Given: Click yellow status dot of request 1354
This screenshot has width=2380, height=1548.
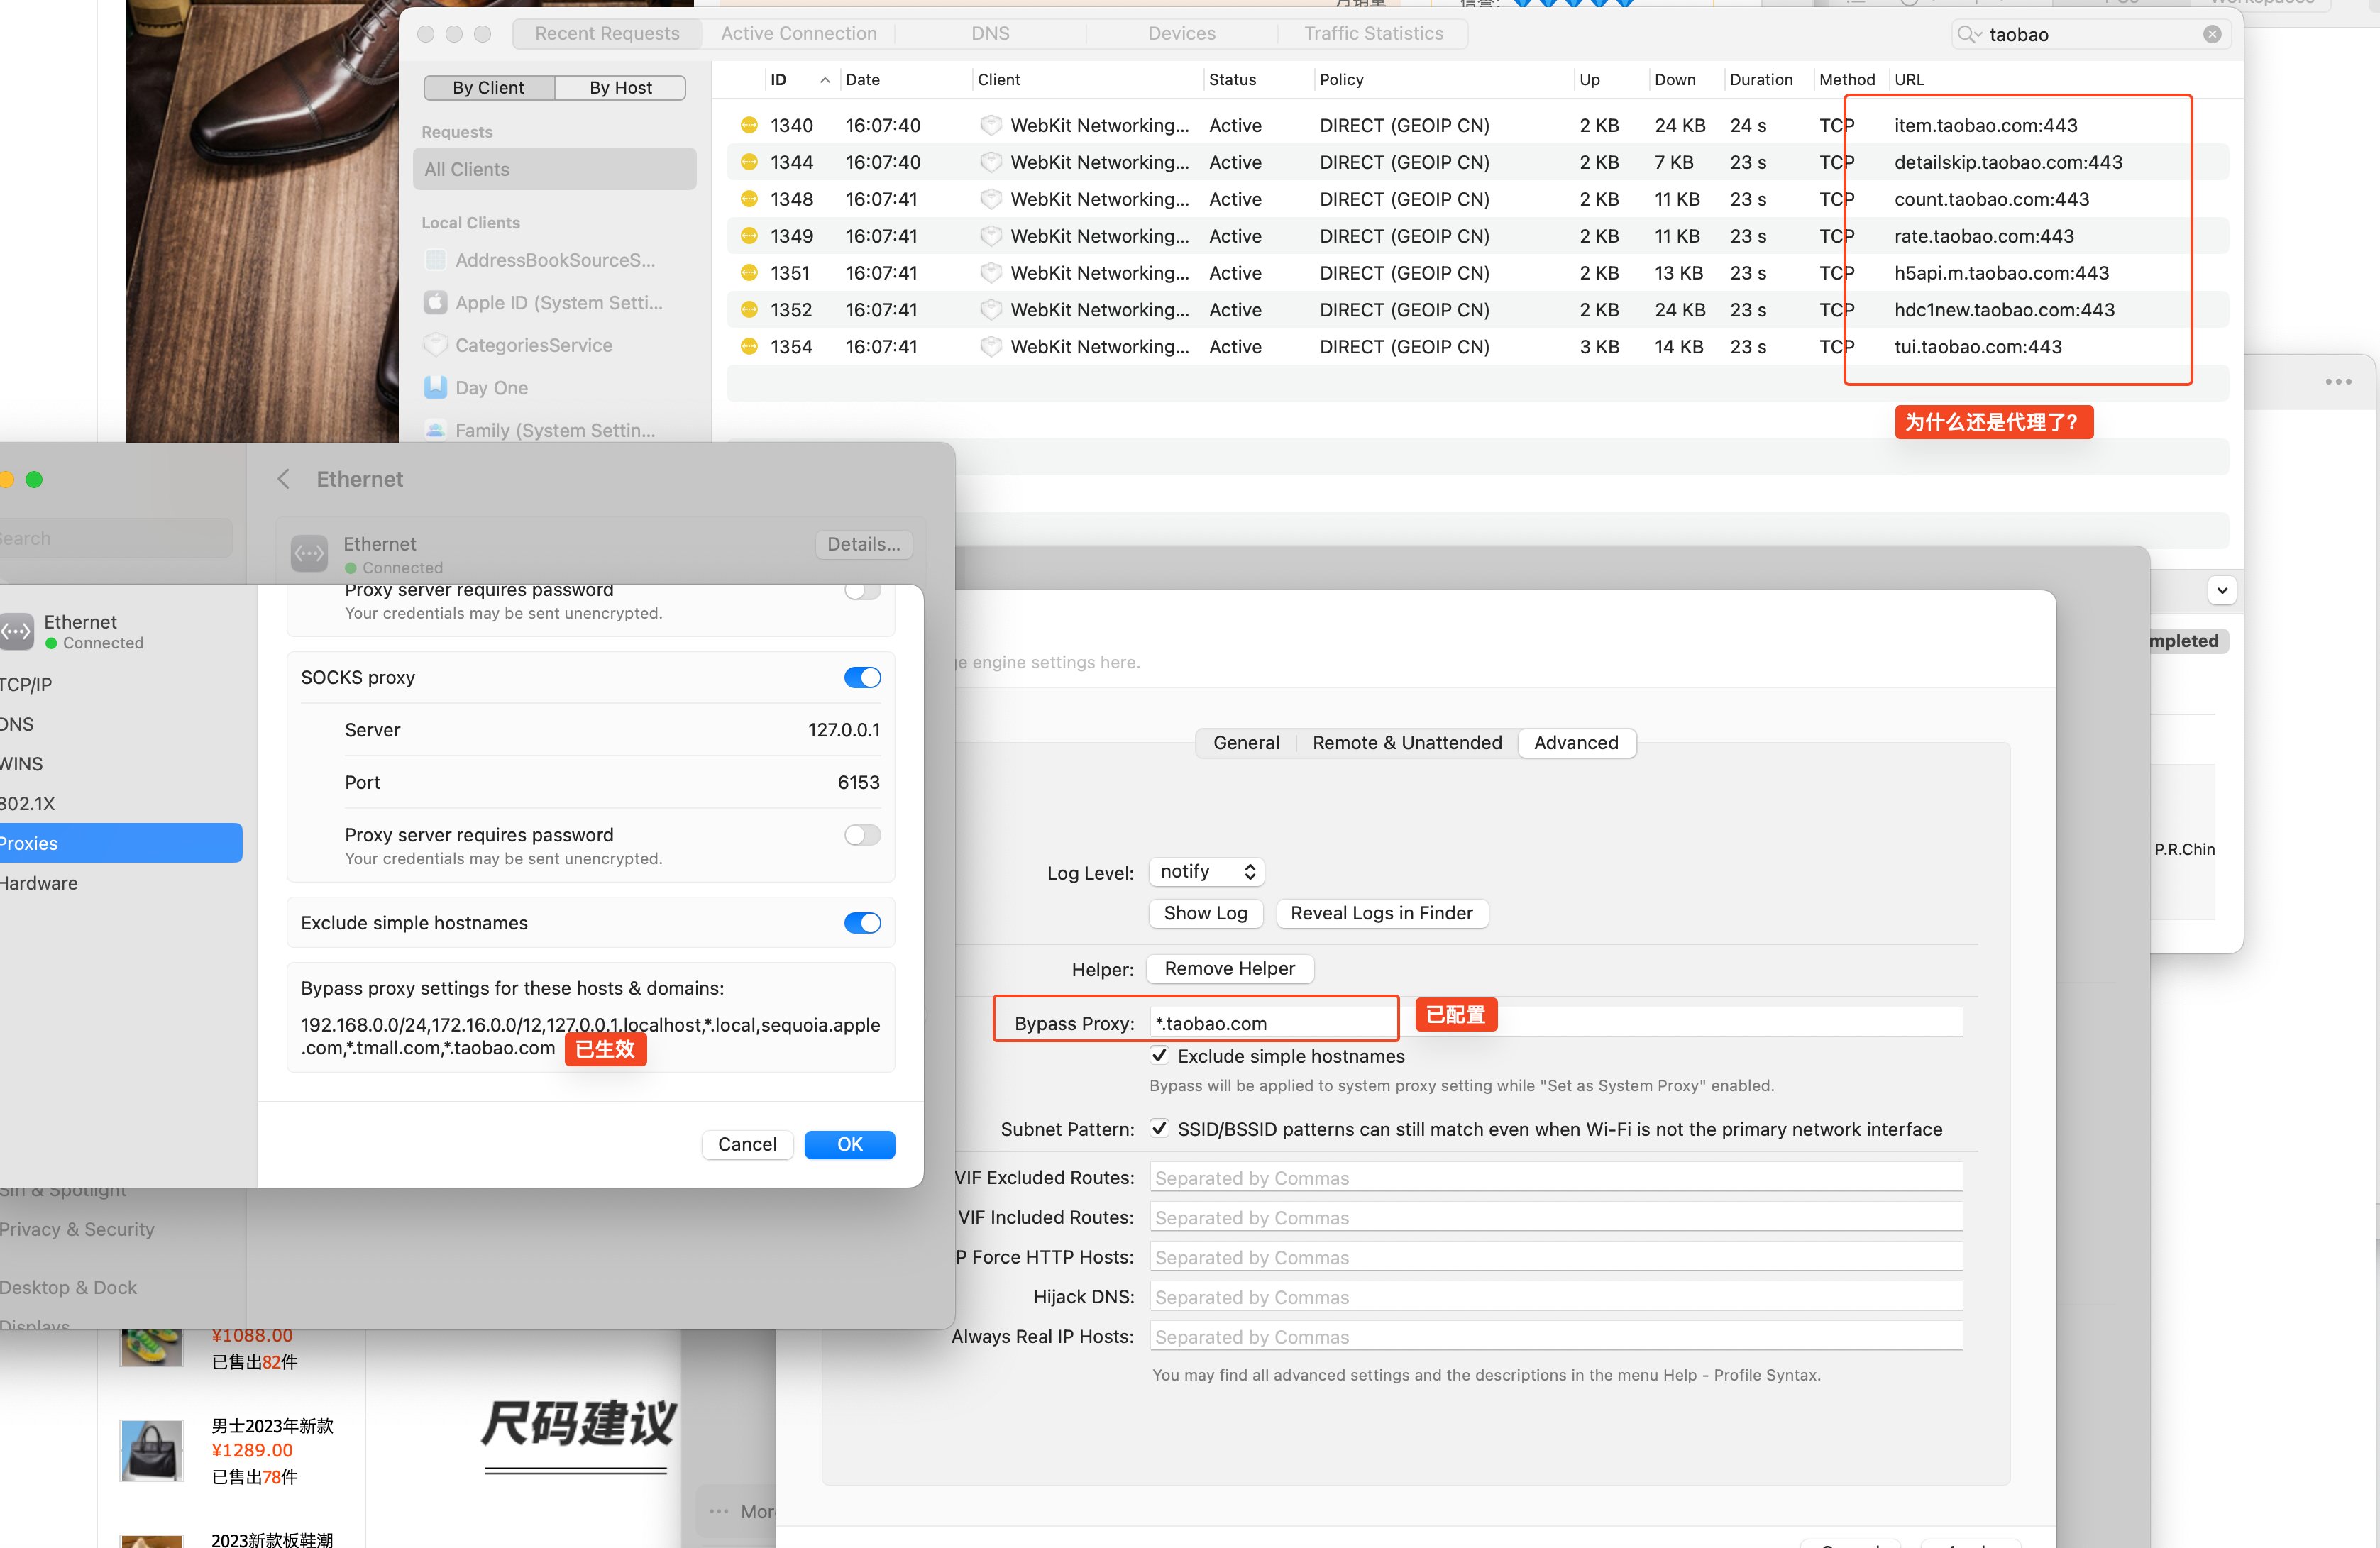Looking at the screenshot, I should (749, 347).
